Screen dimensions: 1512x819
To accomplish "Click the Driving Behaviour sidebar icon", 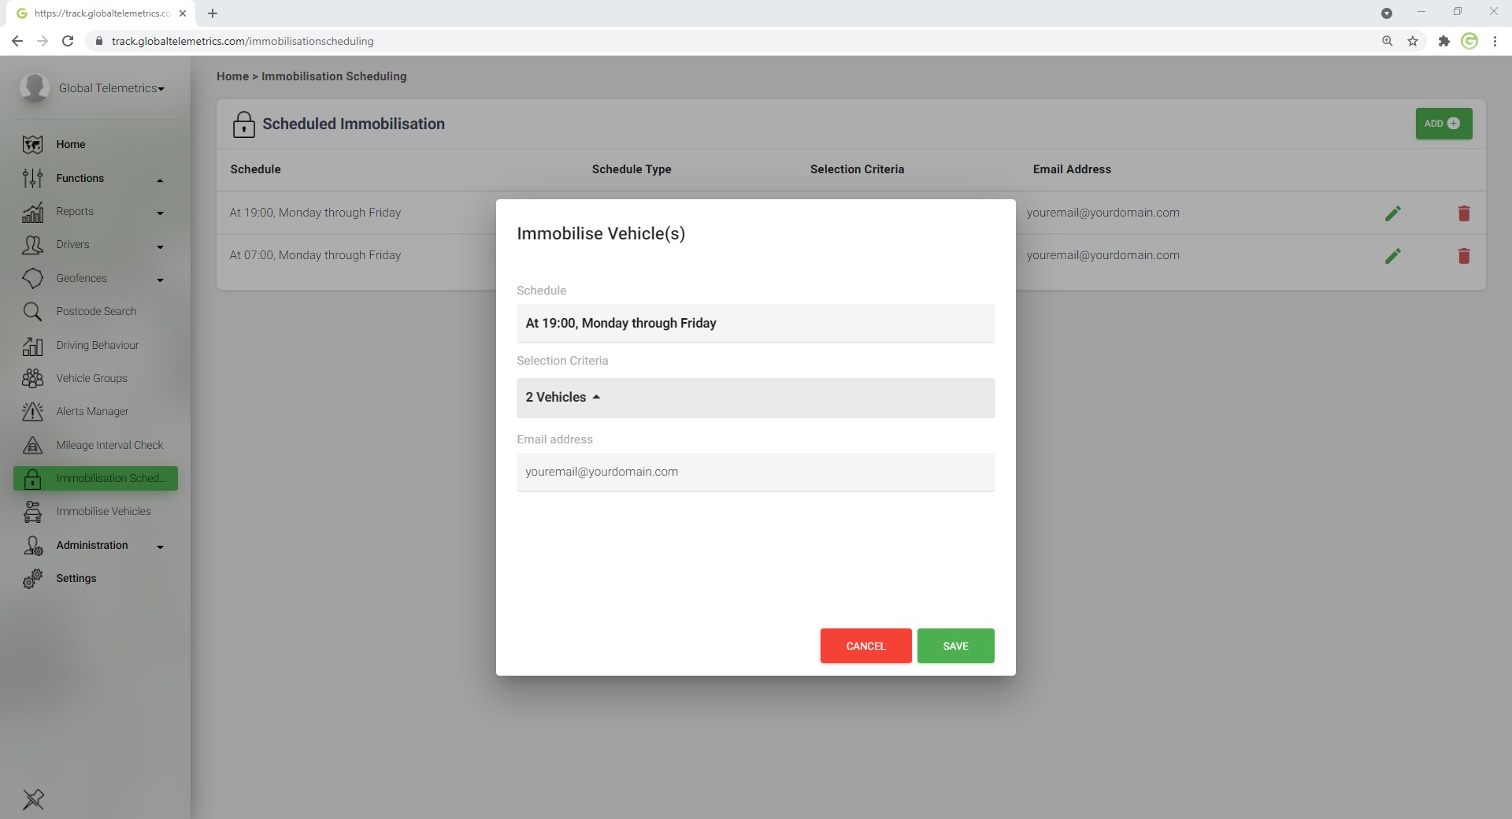I will [x=32, y=346].
